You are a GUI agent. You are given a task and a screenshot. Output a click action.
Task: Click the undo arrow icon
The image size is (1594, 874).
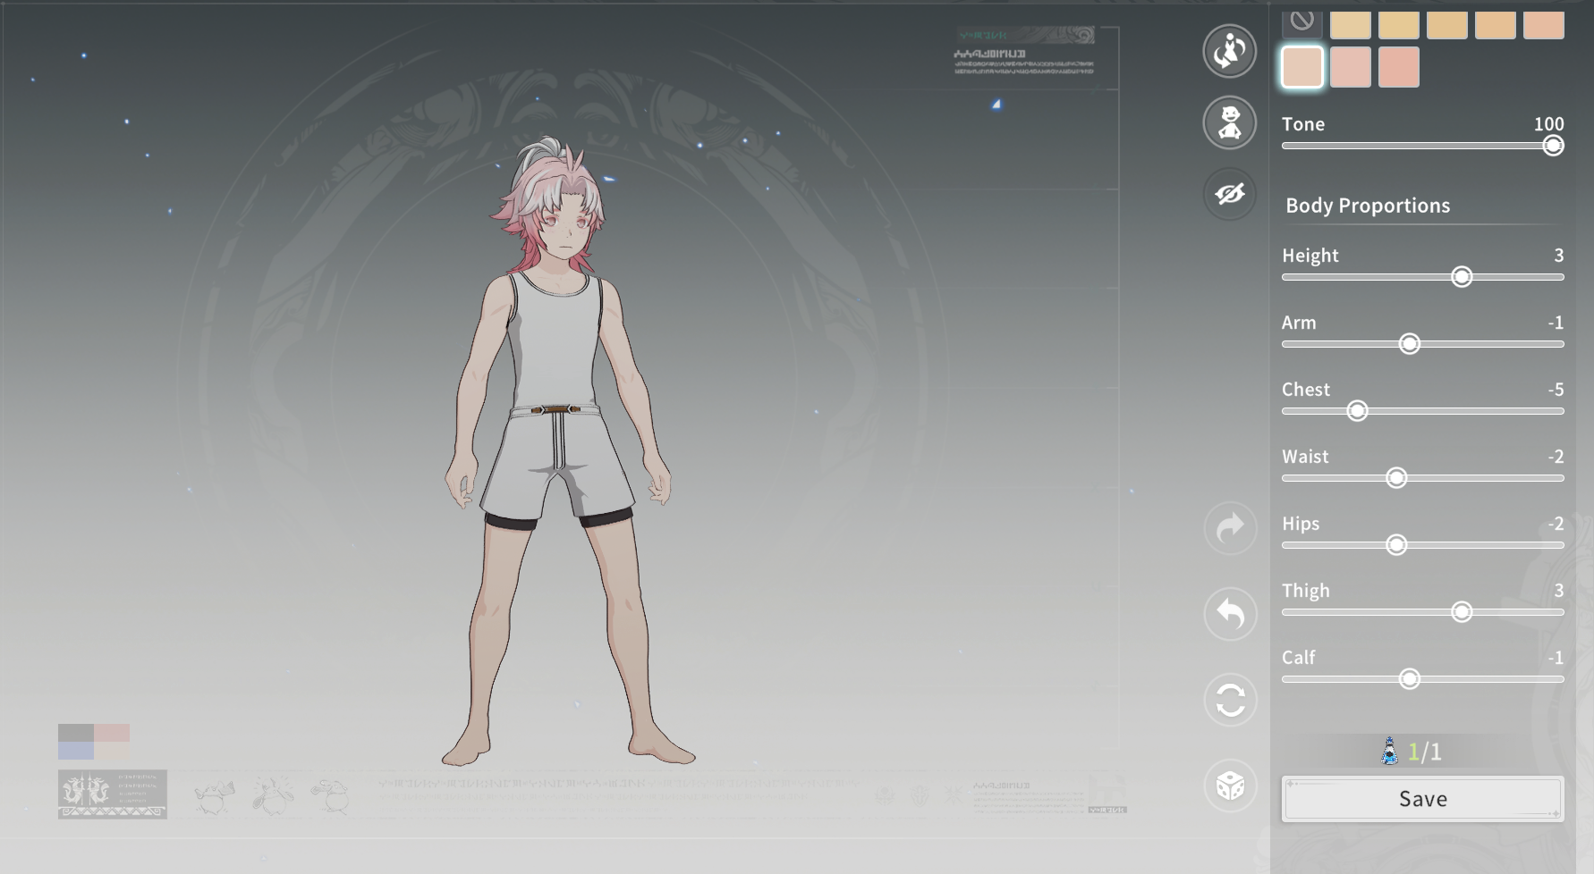1231,614
